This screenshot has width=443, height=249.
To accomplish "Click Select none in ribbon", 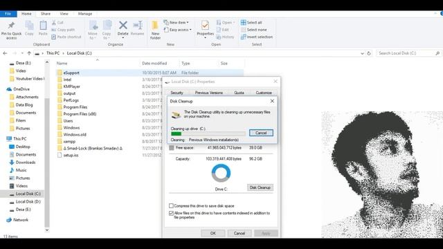I will coord(254,30).
